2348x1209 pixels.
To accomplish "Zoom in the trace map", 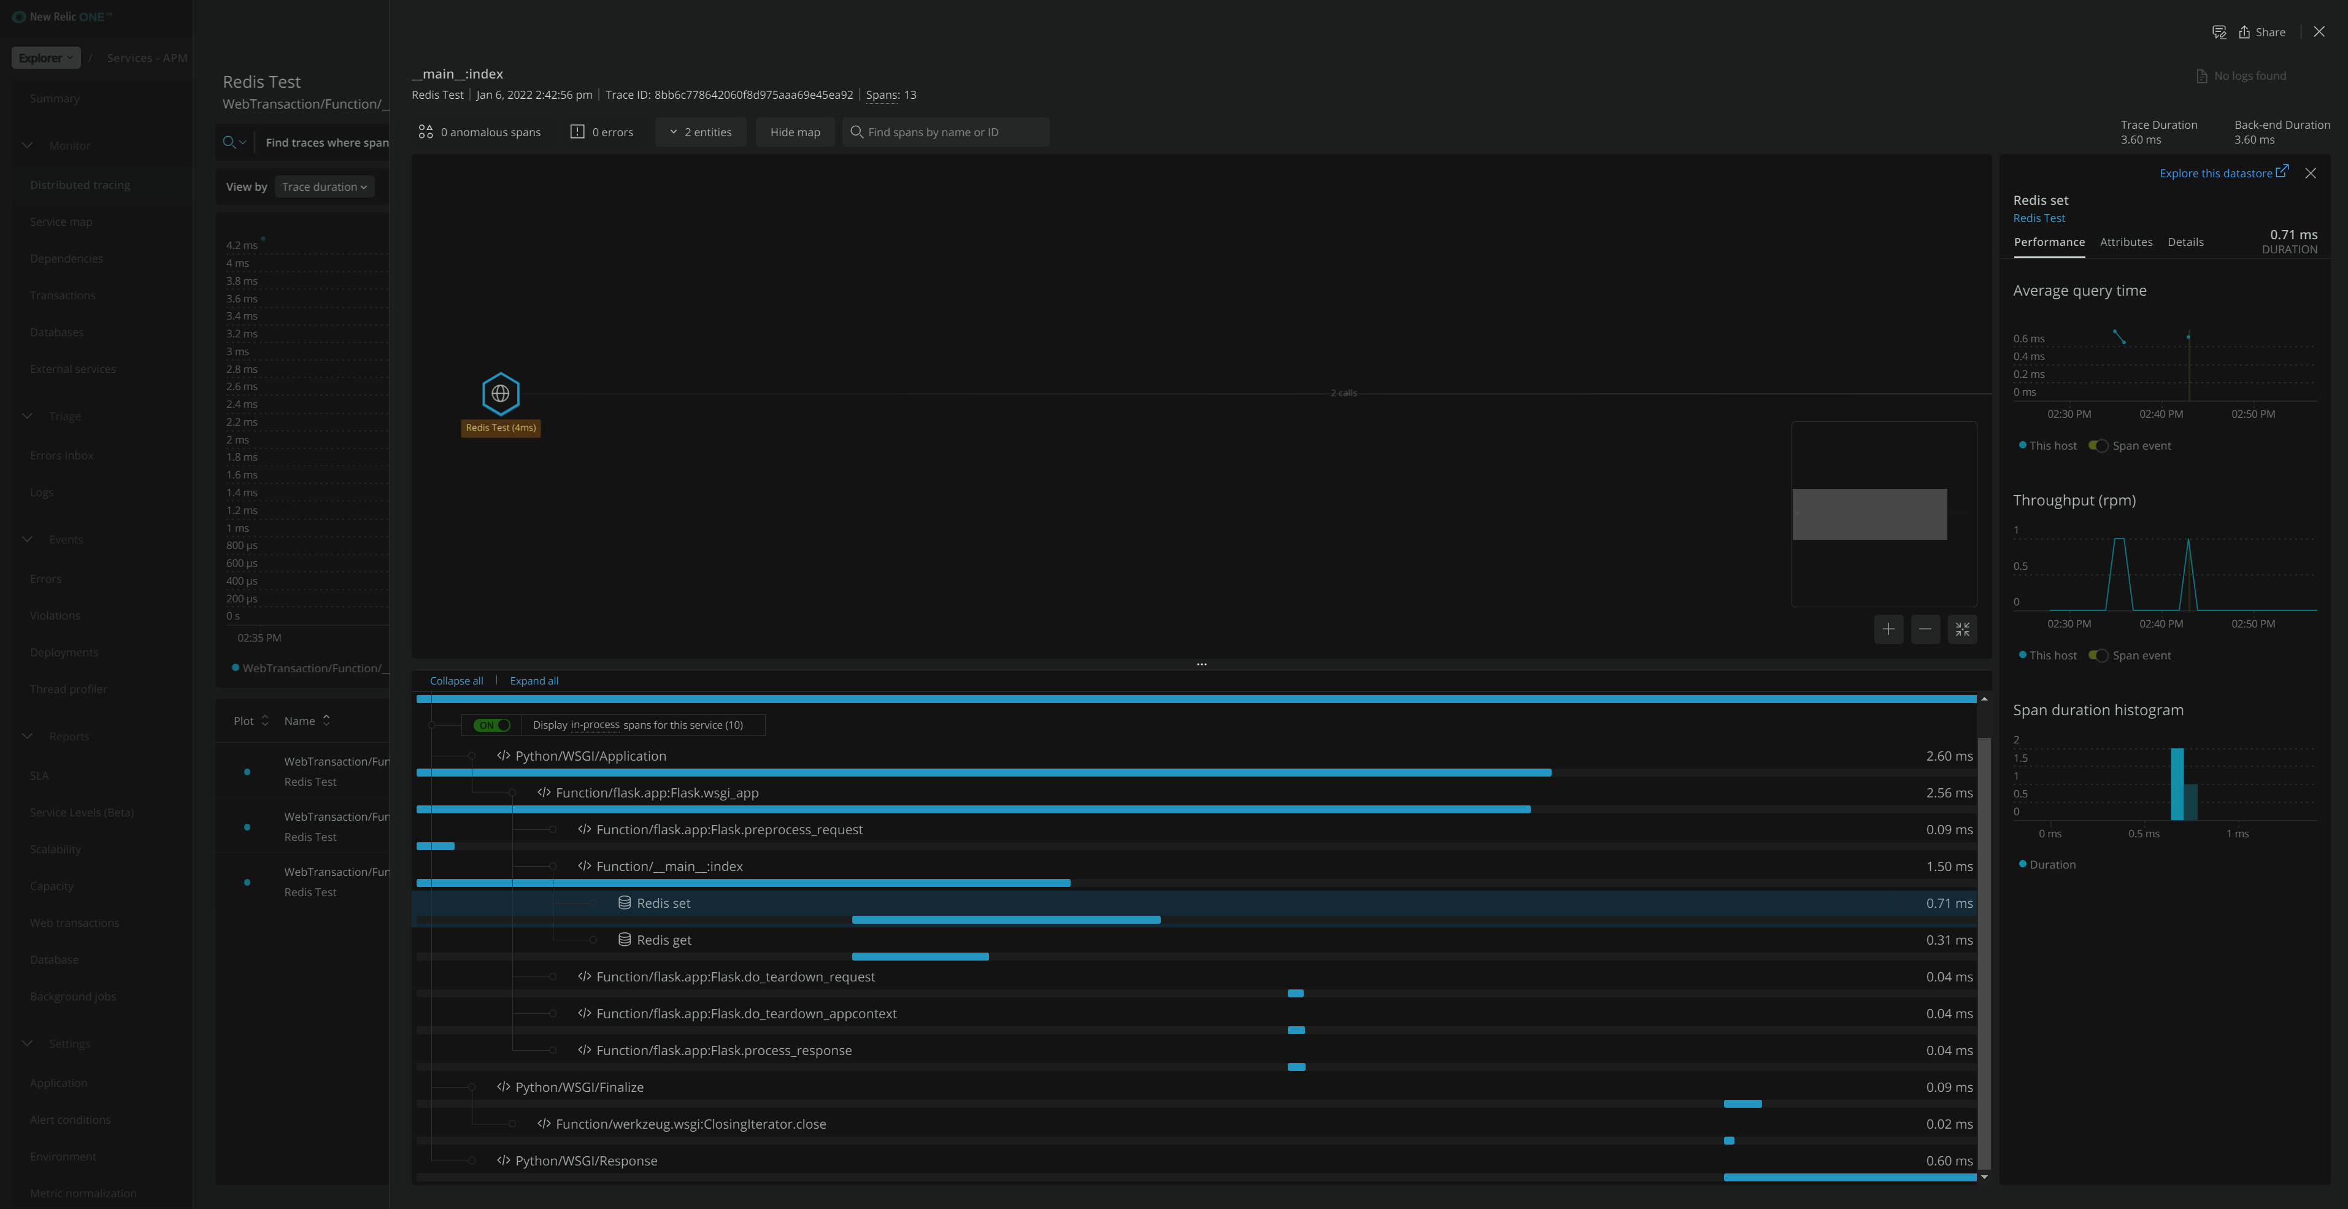I will point(1888,629).
